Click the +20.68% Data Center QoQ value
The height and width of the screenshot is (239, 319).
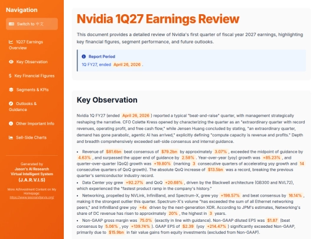pos(173,182)
